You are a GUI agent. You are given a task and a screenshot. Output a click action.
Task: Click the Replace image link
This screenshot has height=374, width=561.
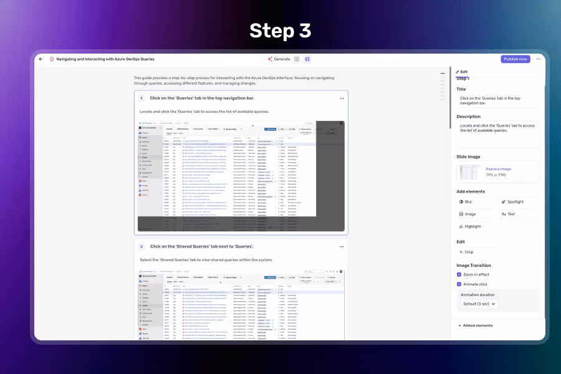(x=499, y=169)
